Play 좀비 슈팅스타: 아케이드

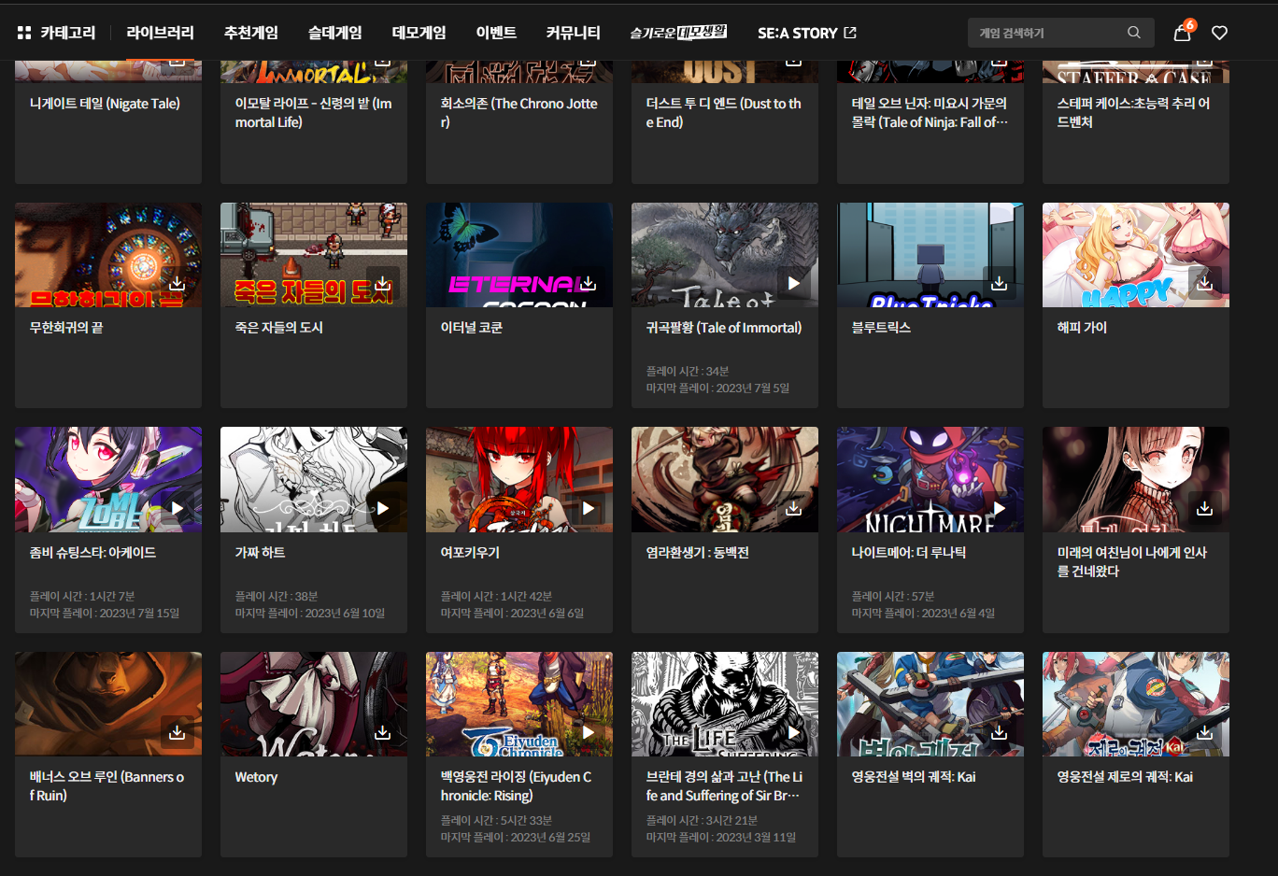point(177,508)
